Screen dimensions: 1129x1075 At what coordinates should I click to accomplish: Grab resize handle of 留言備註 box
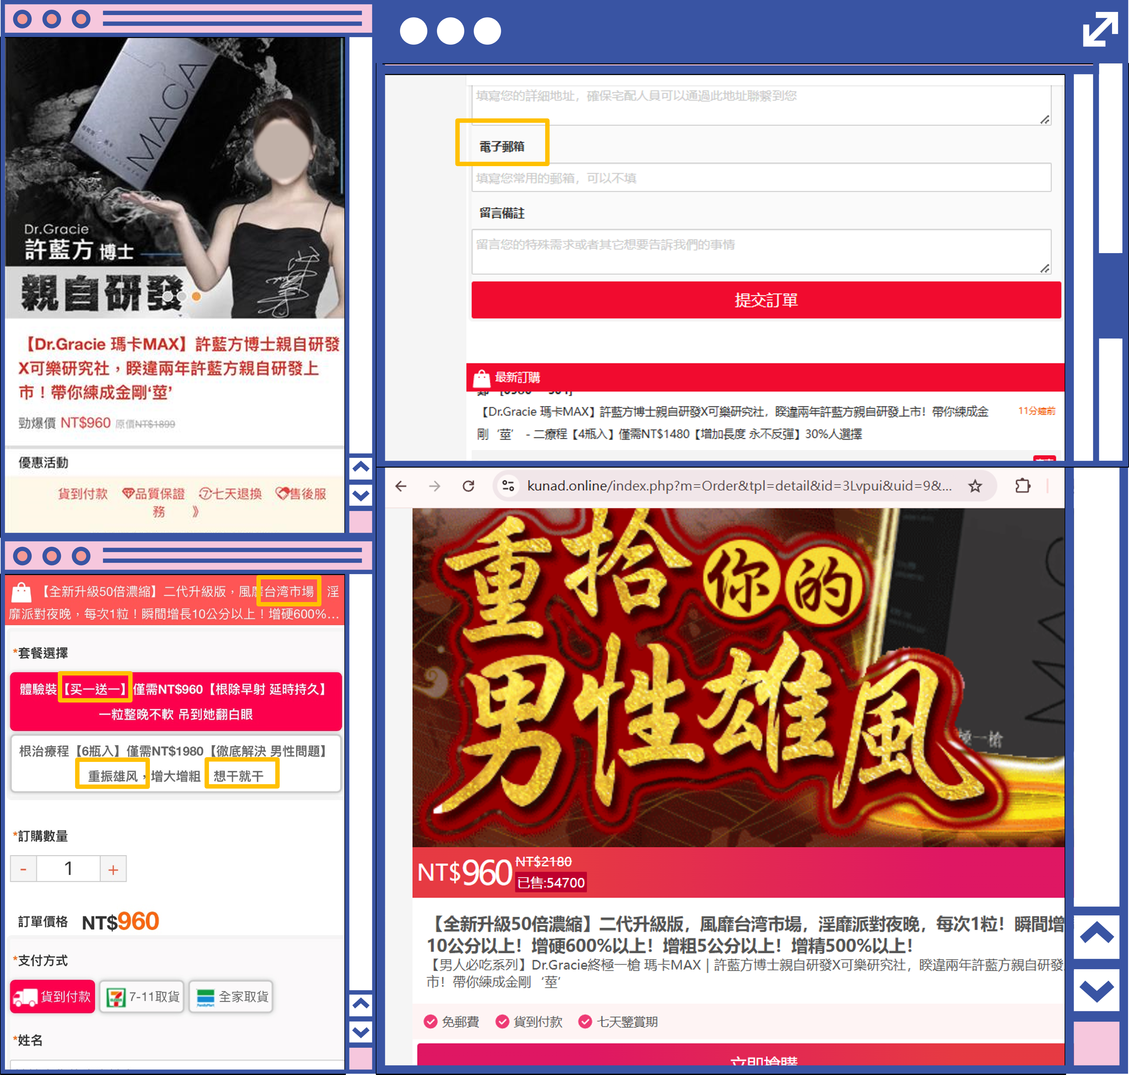tap(1045, 269)
